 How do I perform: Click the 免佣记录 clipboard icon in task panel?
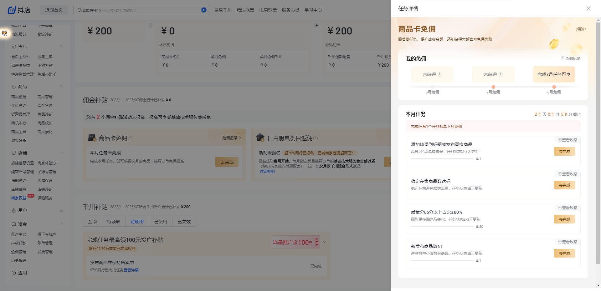562,58
